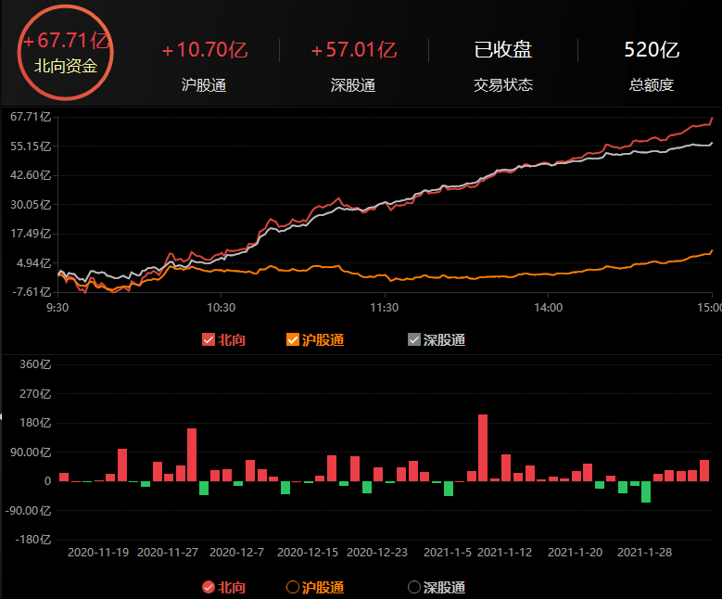Click the 已收盘 trading status
722x599 pixels.
click(x=503, y=64)
